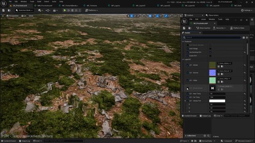Use selected asset for L01 Normal texture
This screenshot has height=143, width=255.
[x=219, y=74]
